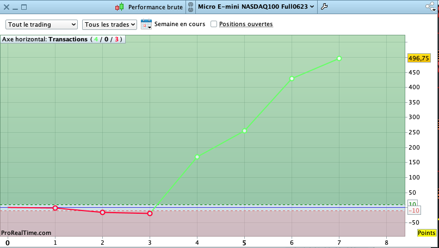Select data point for transaction 5
This screenshot has width=439, height=248.
[x=244, y=131]
